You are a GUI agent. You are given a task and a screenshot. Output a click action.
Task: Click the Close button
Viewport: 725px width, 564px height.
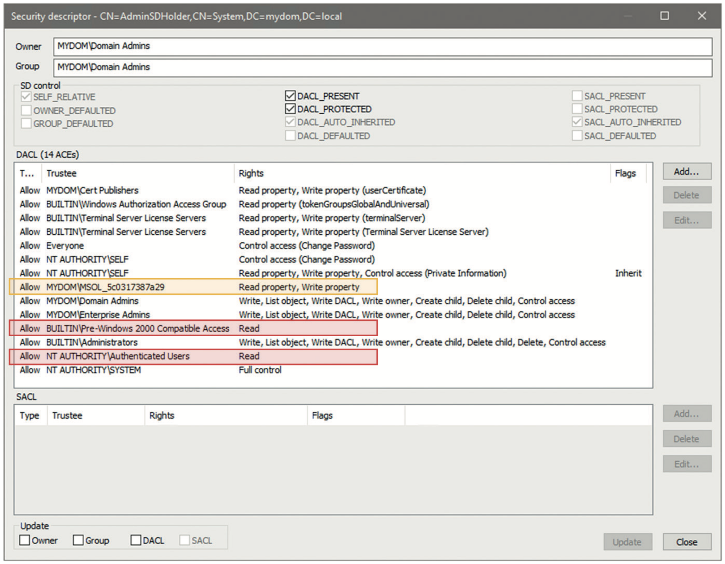686,542
